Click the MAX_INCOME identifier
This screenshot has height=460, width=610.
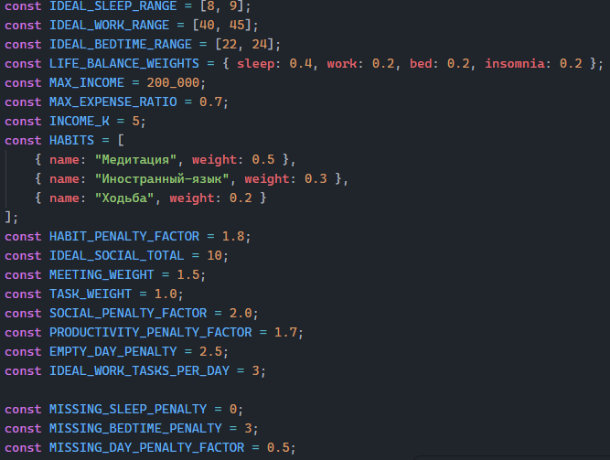(86, 83)
